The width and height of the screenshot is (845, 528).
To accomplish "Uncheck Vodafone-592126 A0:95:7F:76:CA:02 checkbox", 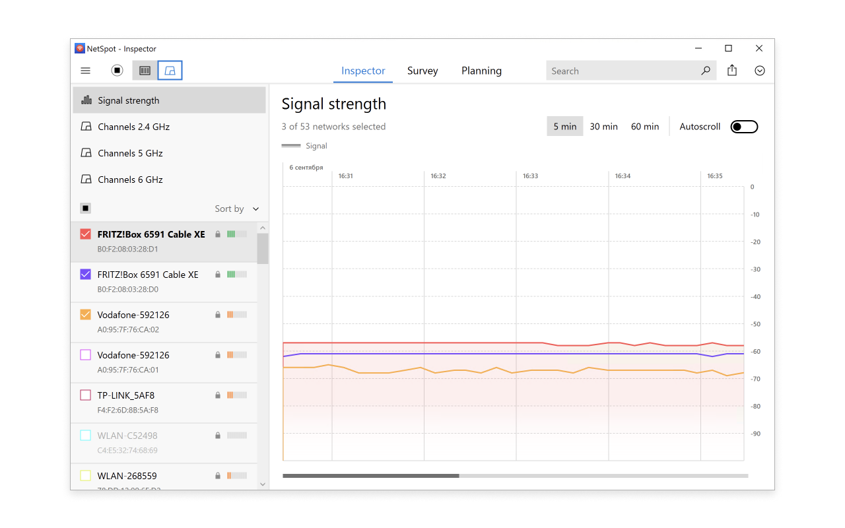I will coord(85,315).
